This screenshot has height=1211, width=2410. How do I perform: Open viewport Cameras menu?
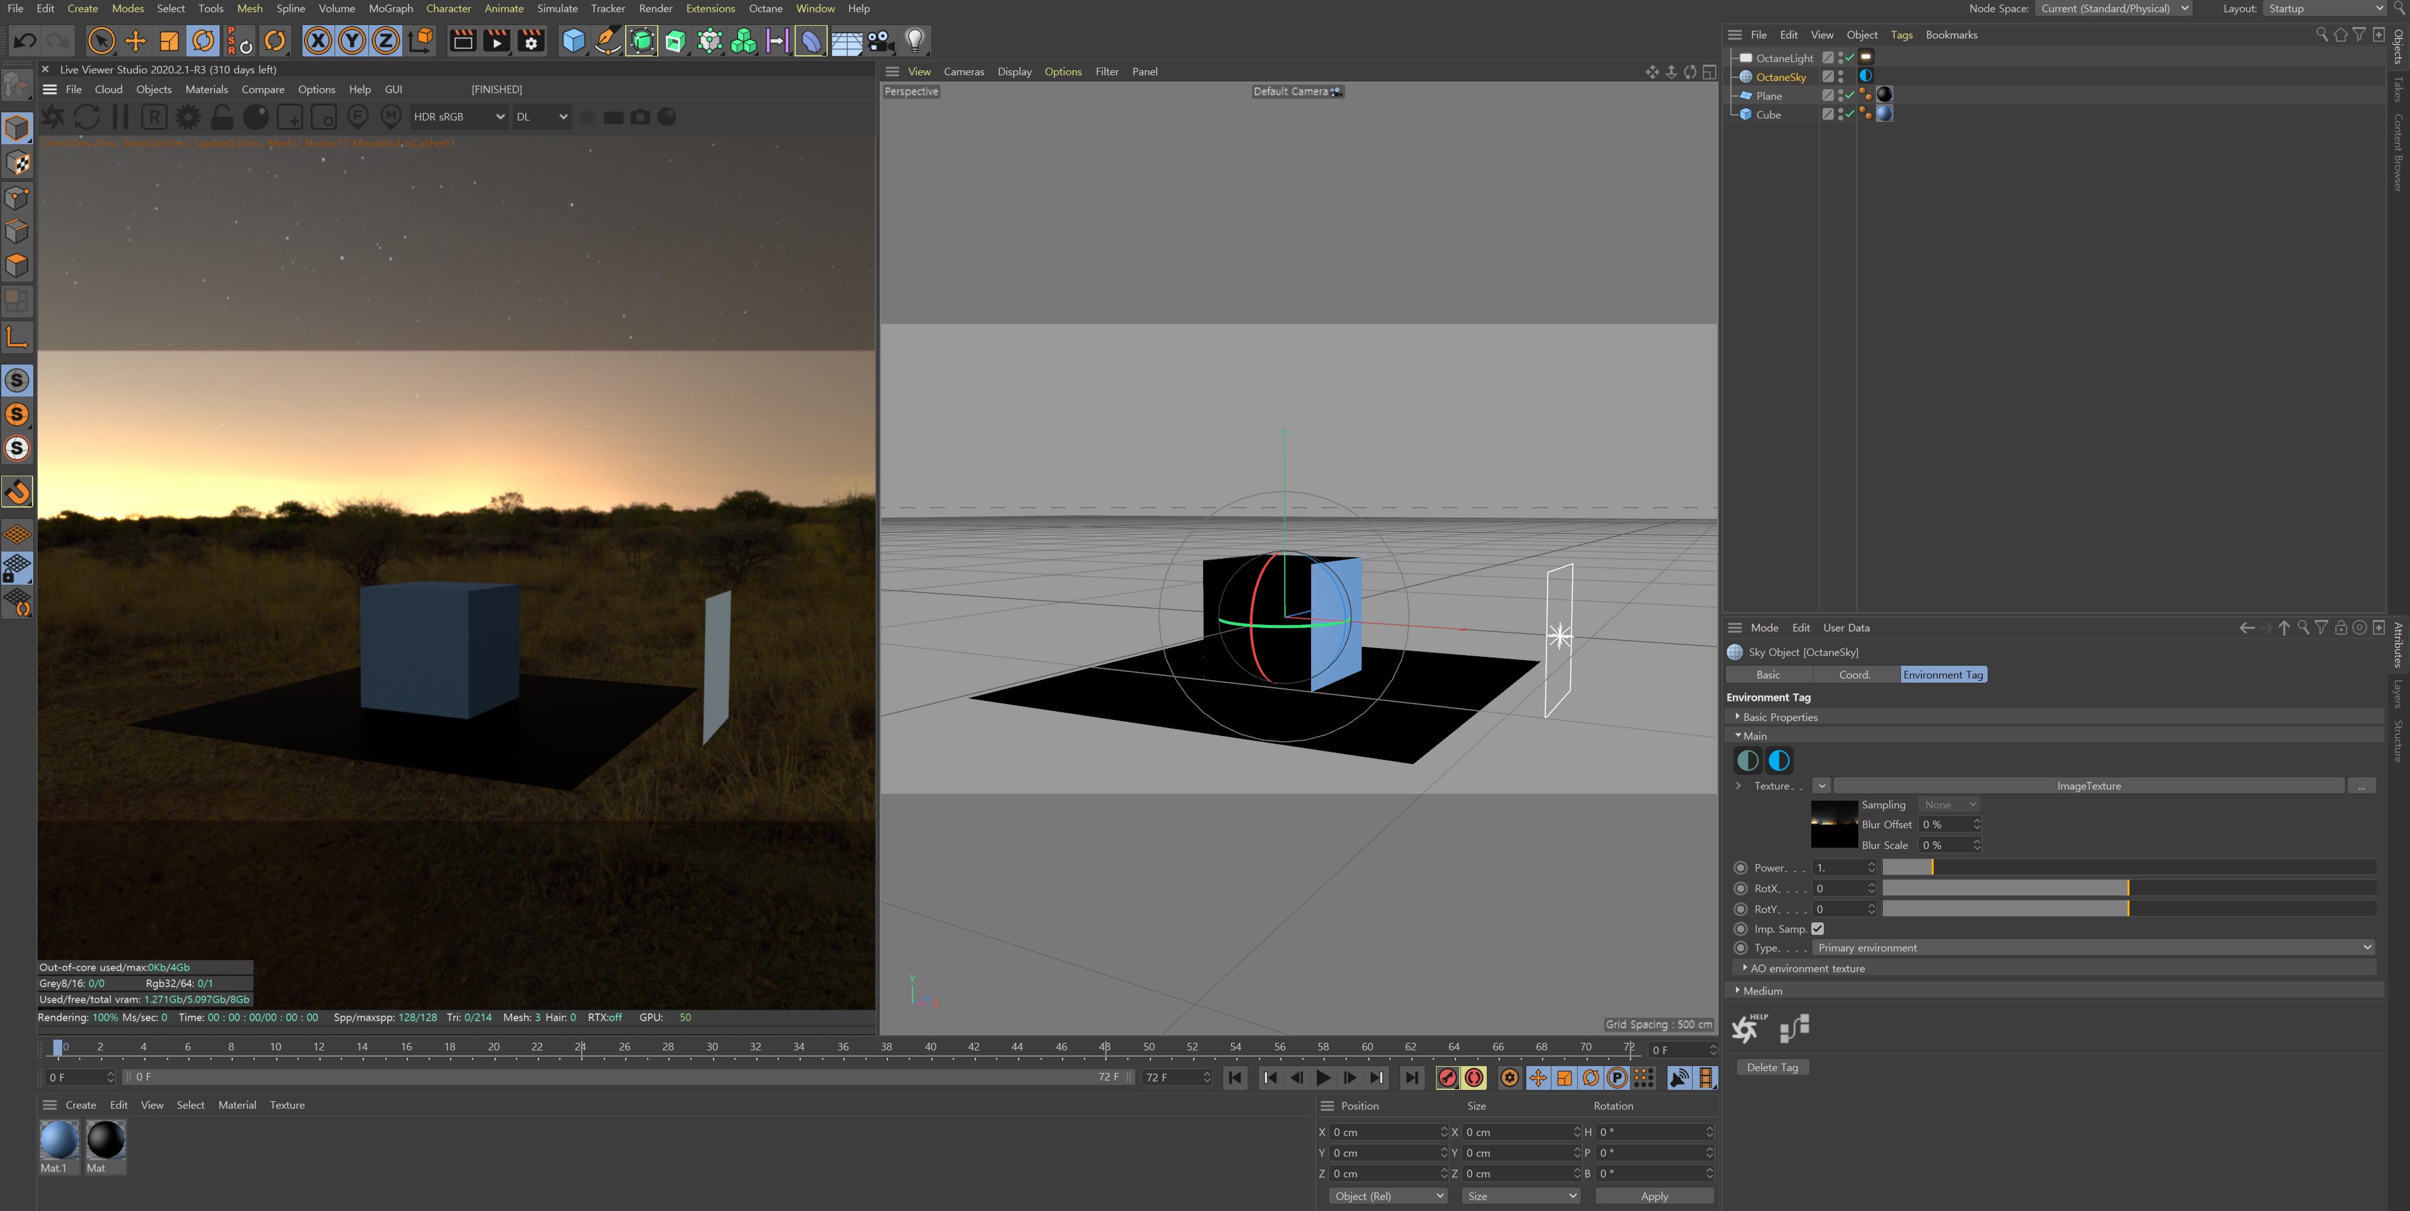coord(963,72)
